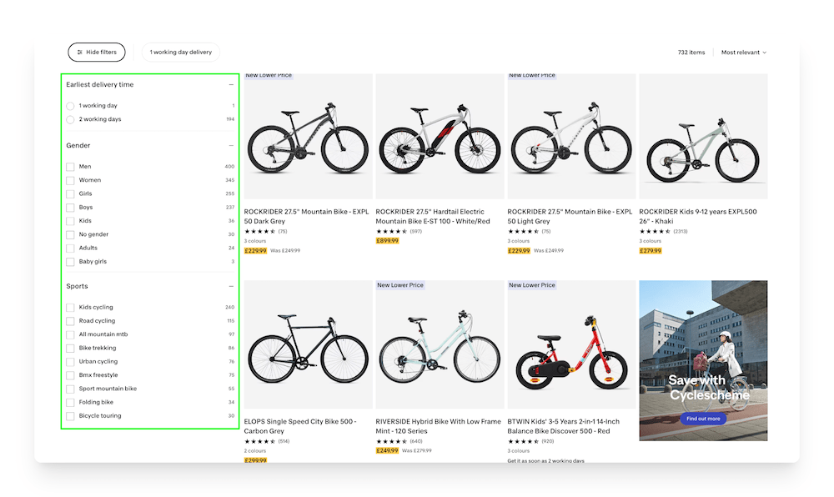Click the Hide filters button
Viewport: 834px width, 497px height.
pos(97,53)
